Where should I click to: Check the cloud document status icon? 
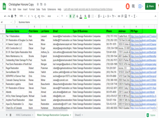coord(45,4)
